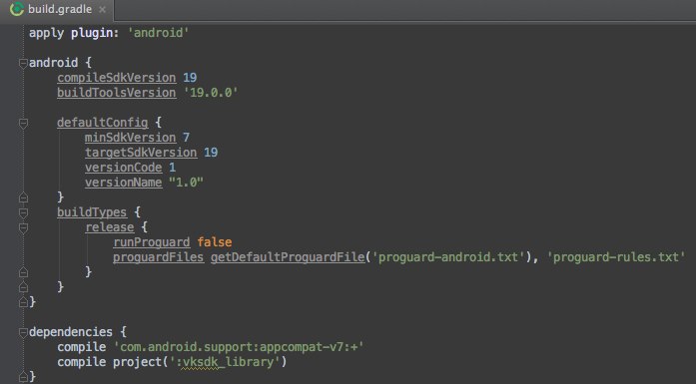Click the defaultConfig keyword

tap(103, 123)
